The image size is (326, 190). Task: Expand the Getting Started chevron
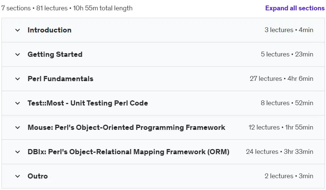(x=18, y=55)
